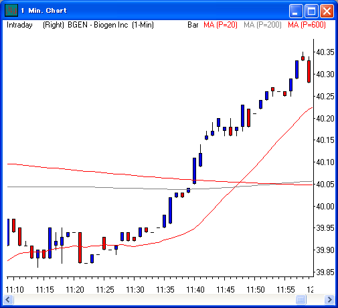Click the 11:15 time axis marker
338x308 pixels.
45,290
